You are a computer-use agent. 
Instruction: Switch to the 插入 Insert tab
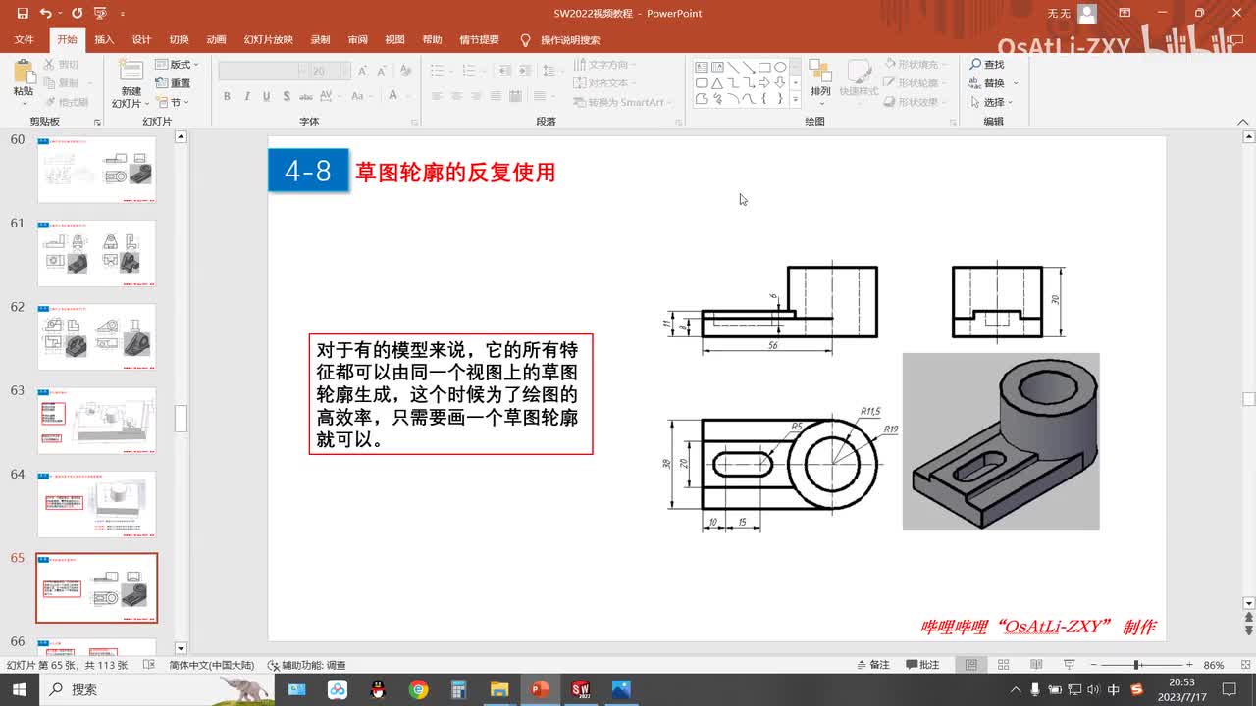tap(104, 40)
